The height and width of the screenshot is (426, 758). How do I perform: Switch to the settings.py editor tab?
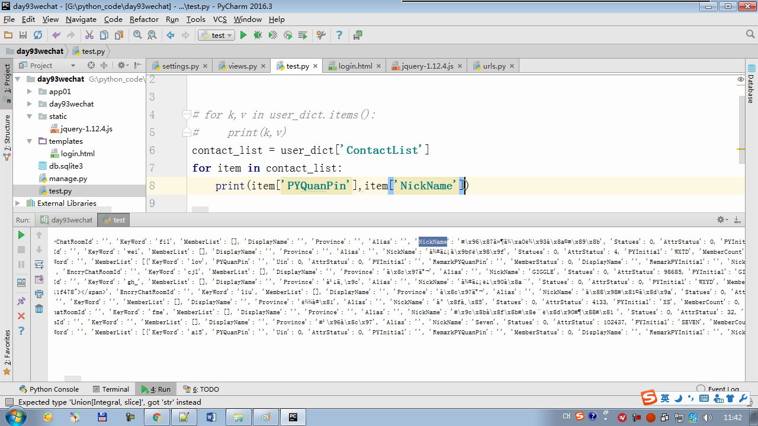[180, 66]
